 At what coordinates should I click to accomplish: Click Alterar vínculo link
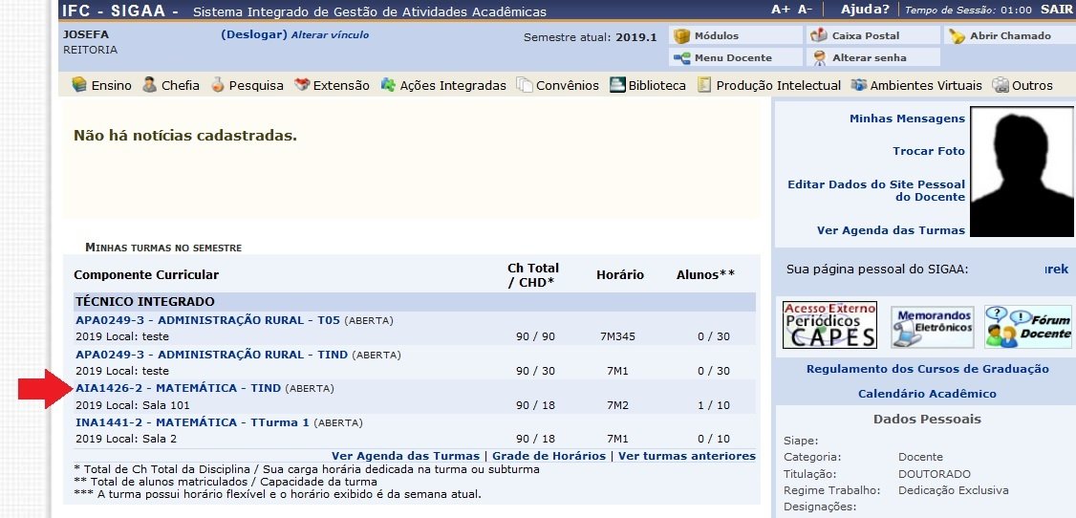pos(330,35)
